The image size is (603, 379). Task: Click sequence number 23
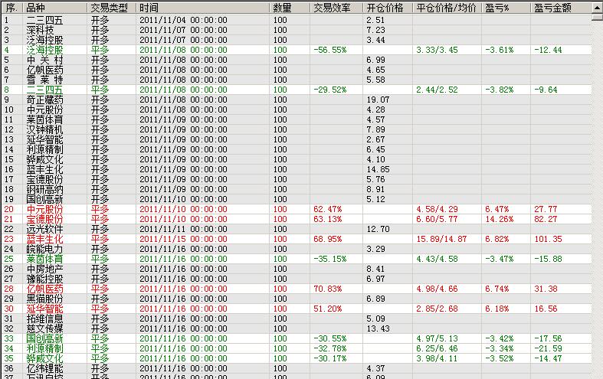9,239
